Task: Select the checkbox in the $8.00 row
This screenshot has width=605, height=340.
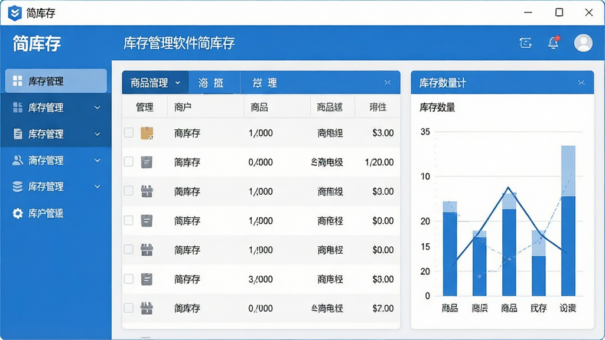Action: pos(129,279)
